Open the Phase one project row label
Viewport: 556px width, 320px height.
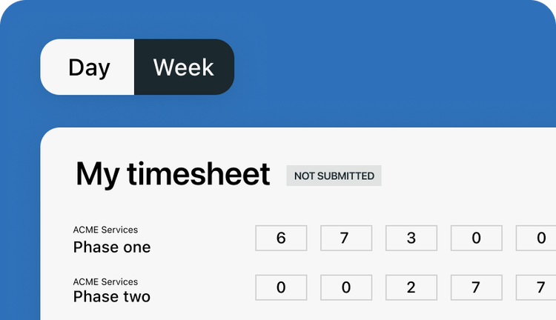coord(112,247)
